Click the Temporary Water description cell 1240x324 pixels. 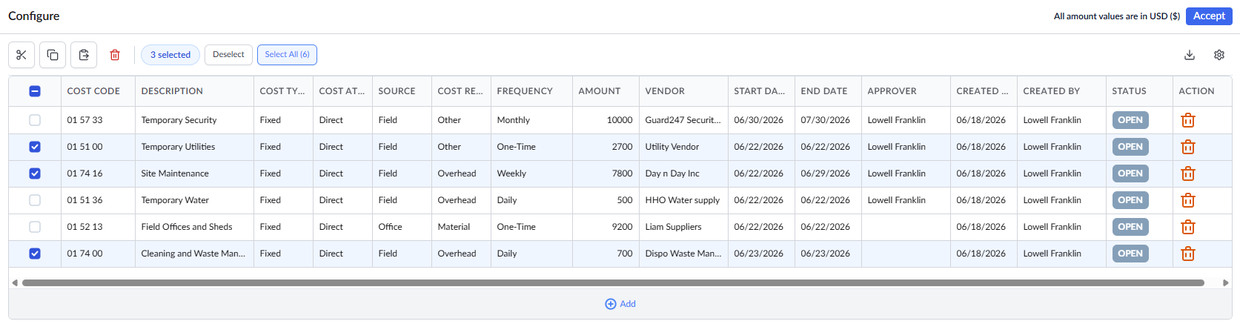pyautogui.click(x=194, y=200)
